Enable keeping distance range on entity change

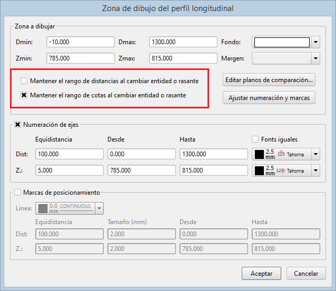pos(24,81)
